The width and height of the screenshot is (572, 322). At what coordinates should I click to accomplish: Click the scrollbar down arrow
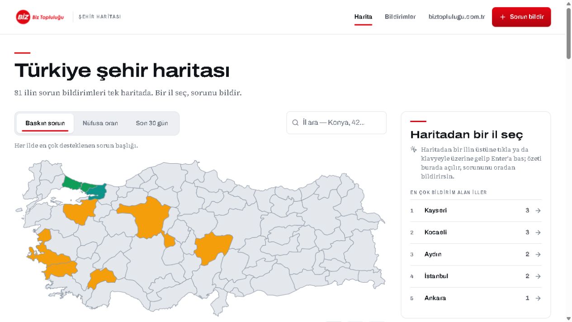[x=568, y=318]
